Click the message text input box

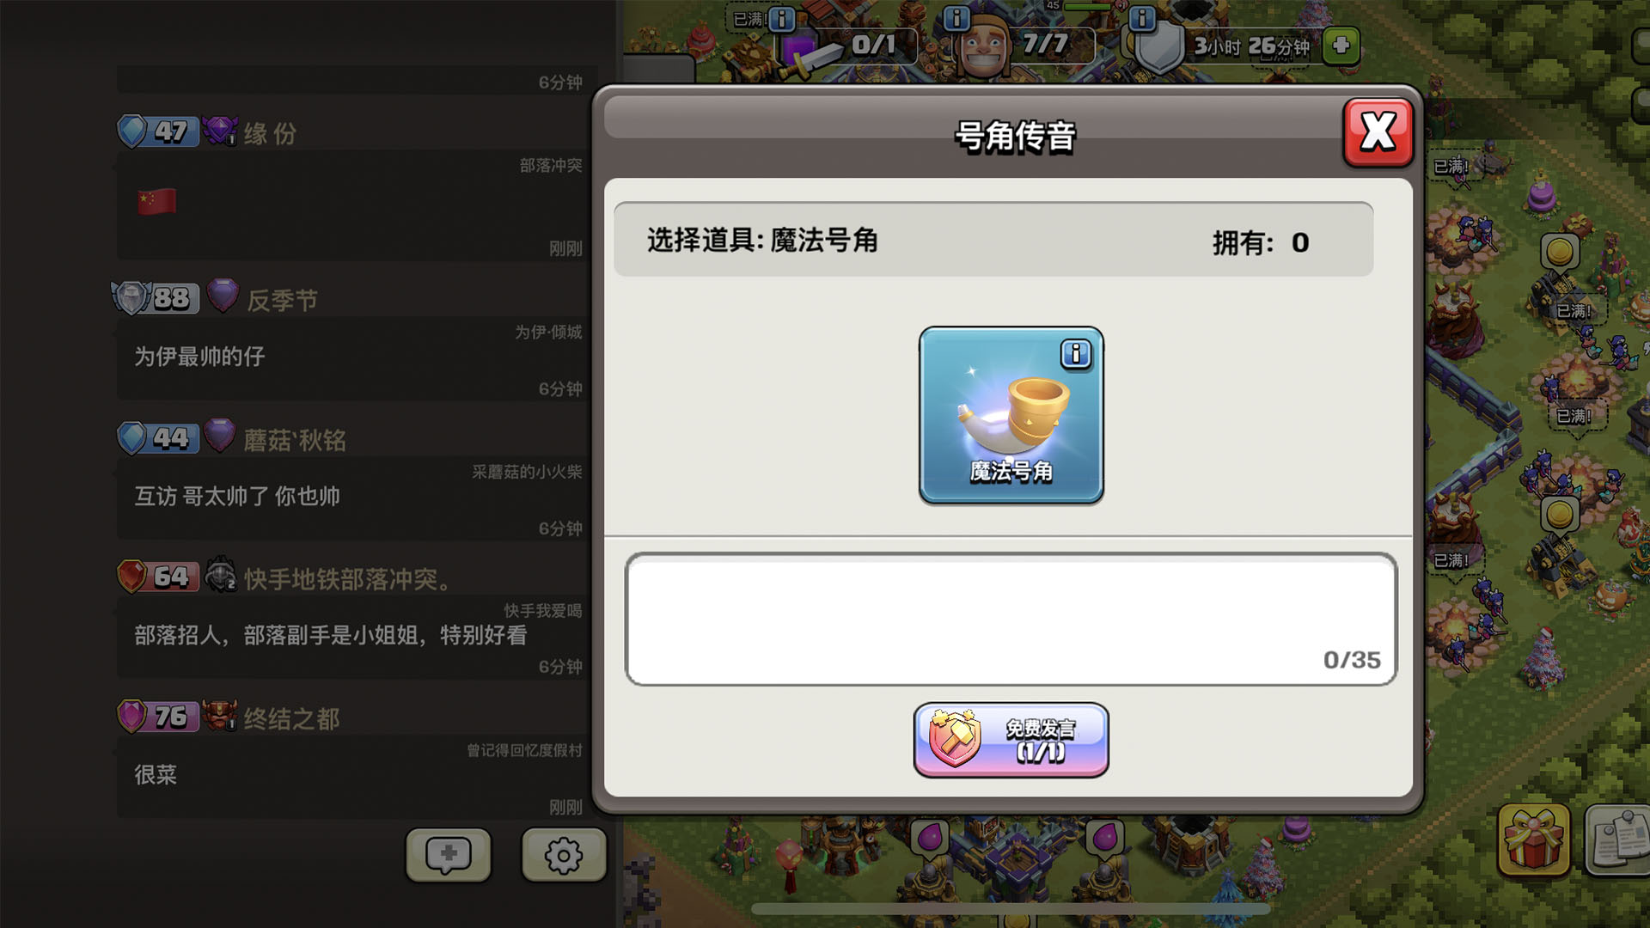coord(1011,619)
